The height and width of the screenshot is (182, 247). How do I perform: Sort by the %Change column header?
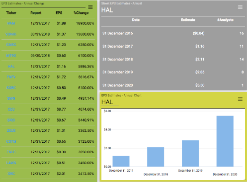(81, 13)
